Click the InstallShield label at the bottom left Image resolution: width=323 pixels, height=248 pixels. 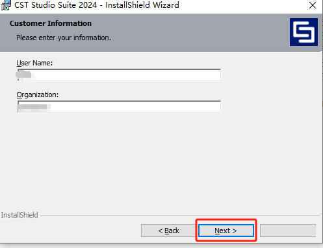pos(19,215)
